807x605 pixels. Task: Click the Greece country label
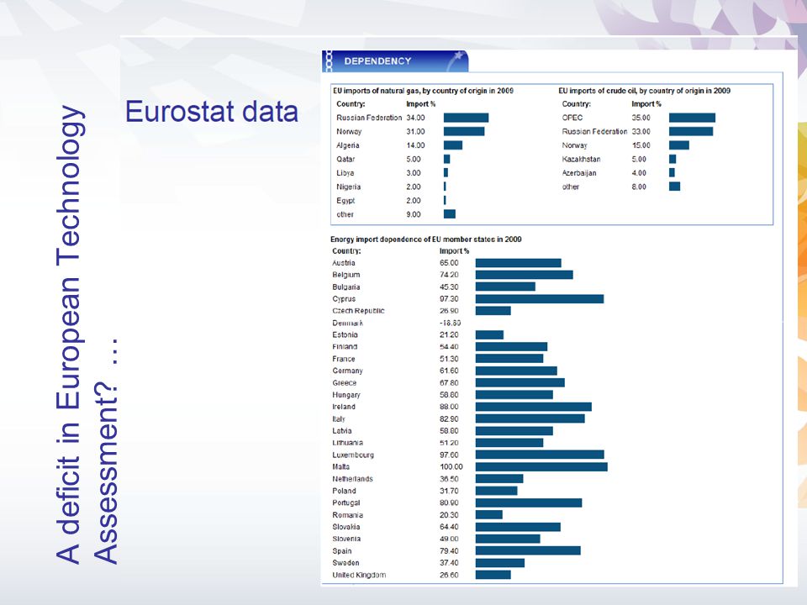point(345,383)
